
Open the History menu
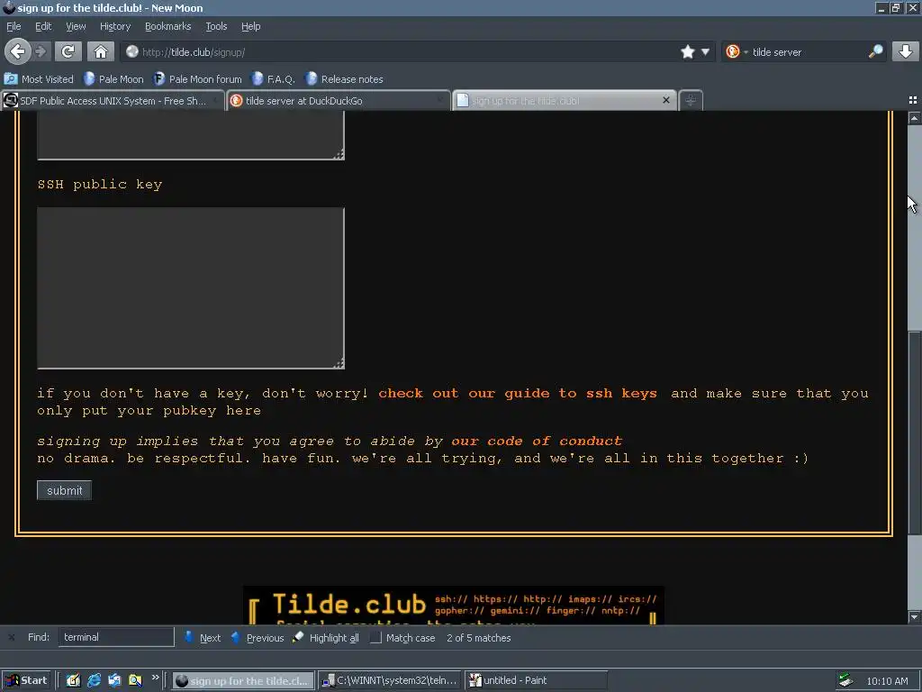[115, 26]
